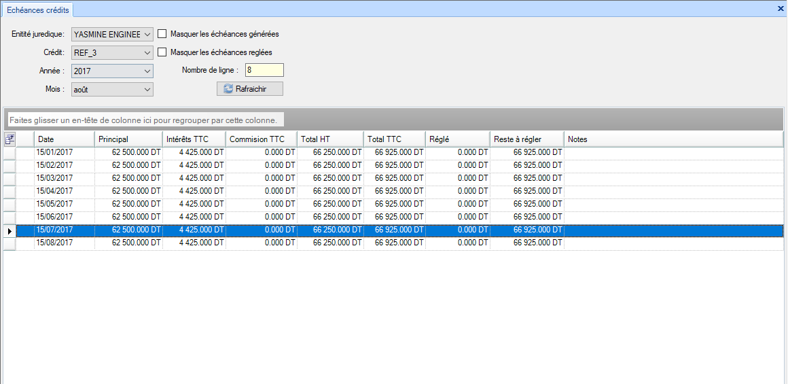Click the column chooser icon in grid corner

pyautogui.click(x=10, y=139)
